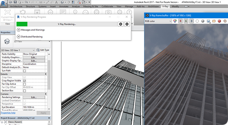Toggle the red channel R button

pyautogui.click(x=180, y=21)
